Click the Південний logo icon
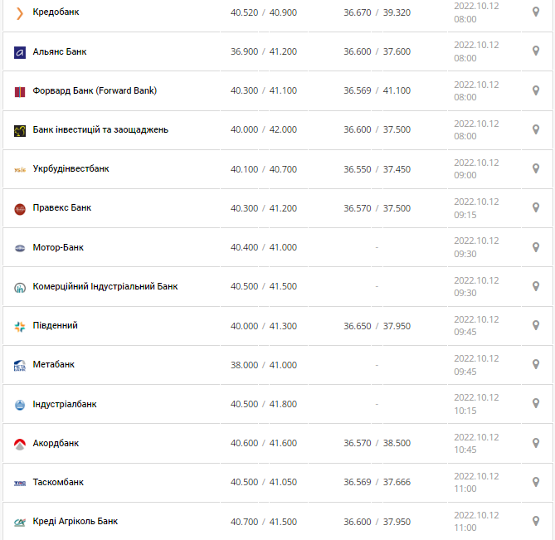Screen dimensions: 555x540 (x=20, y=326)
